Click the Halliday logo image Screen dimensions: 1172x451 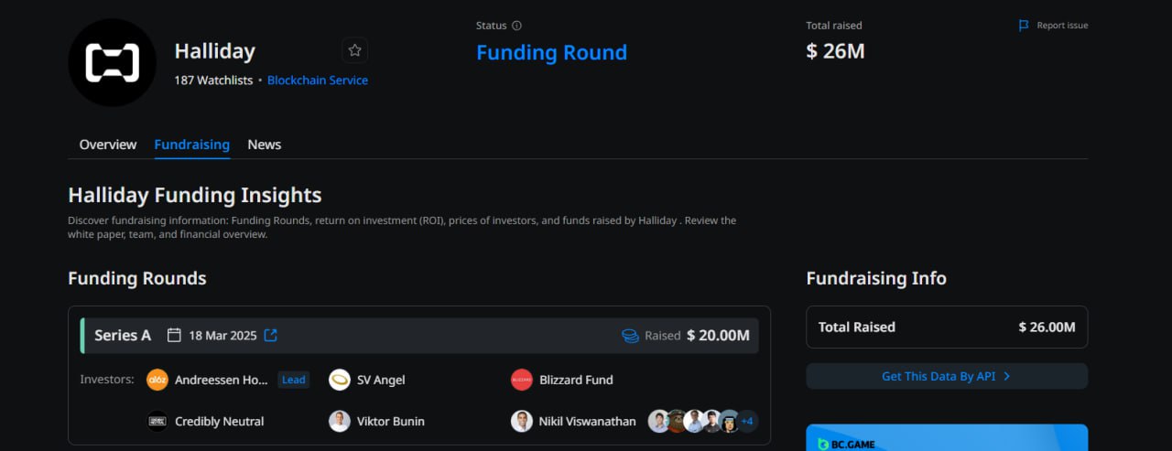coord(112,62)
